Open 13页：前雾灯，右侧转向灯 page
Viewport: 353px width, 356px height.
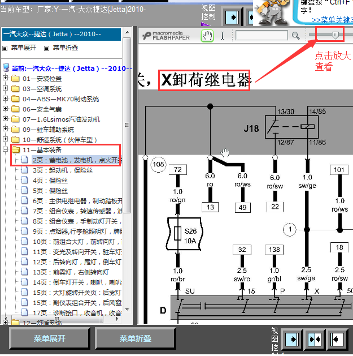click(71, 272)
